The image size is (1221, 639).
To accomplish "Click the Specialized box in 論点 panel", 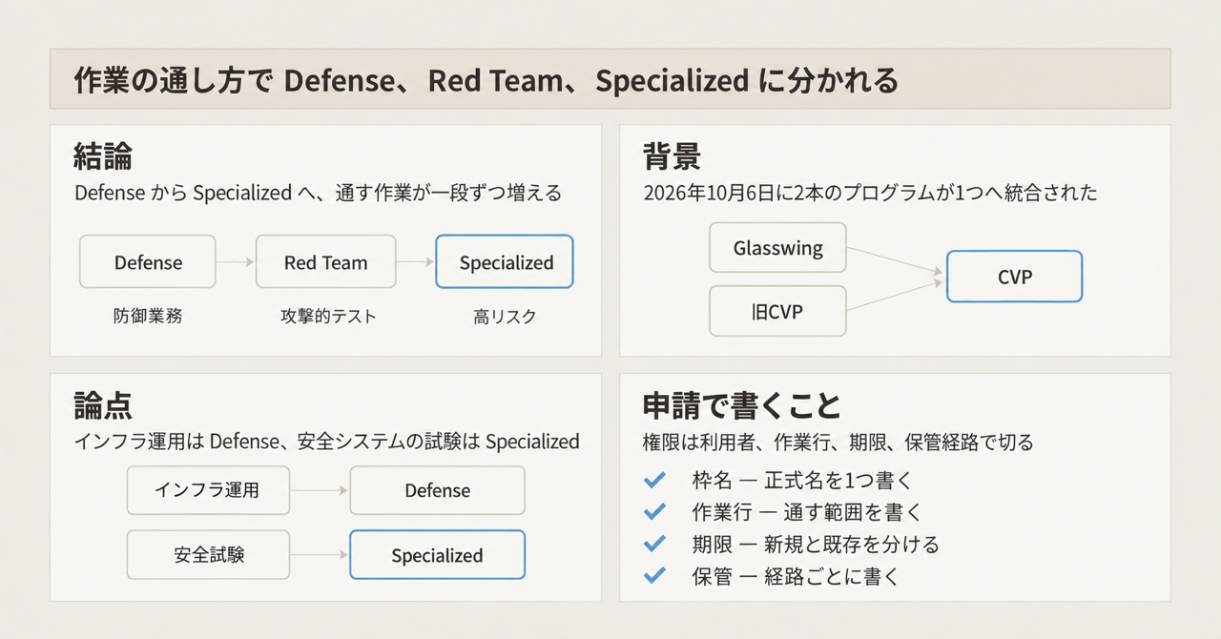I will 437,554.
